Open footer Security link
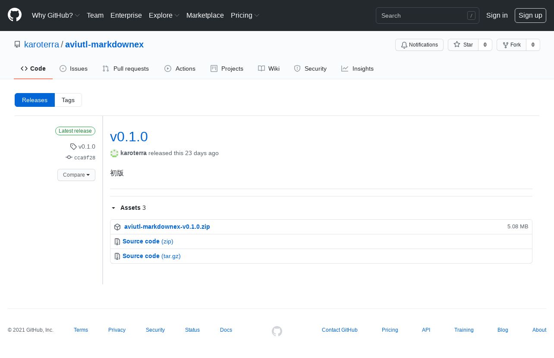554x358 pixels. 155,330
